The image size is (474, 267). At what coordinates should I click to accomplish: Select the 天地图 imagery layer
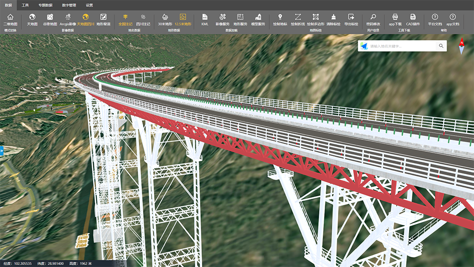(x=32, y=19)
